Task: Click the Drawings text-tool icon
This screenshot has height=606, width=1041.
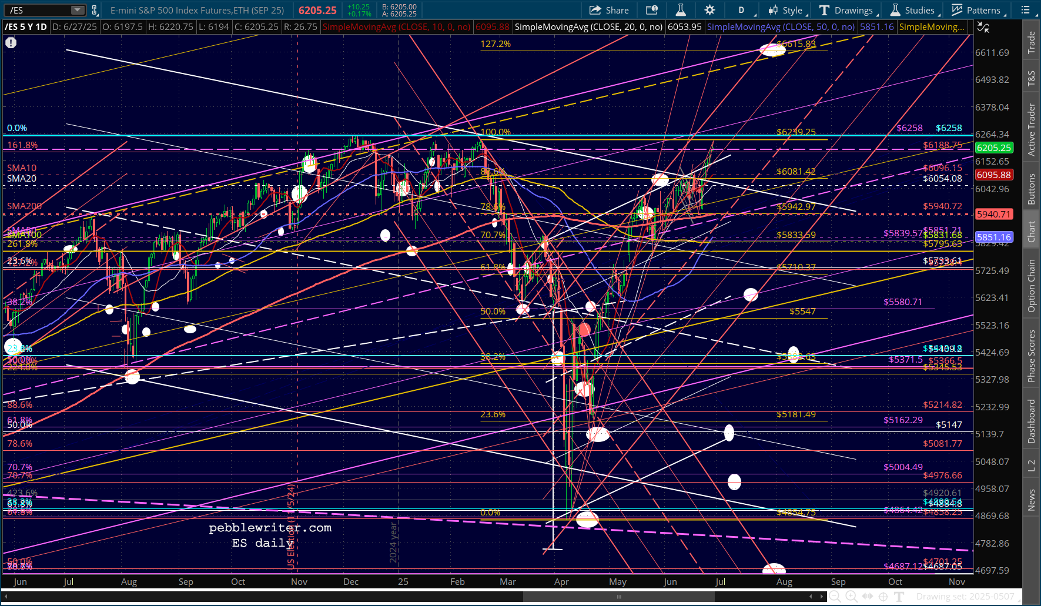Action: point(824,10)
